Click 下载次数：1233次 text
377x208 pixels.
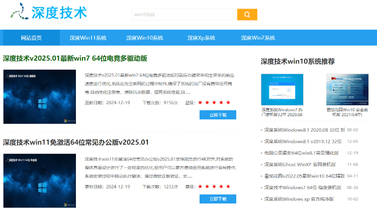(160, 186)
